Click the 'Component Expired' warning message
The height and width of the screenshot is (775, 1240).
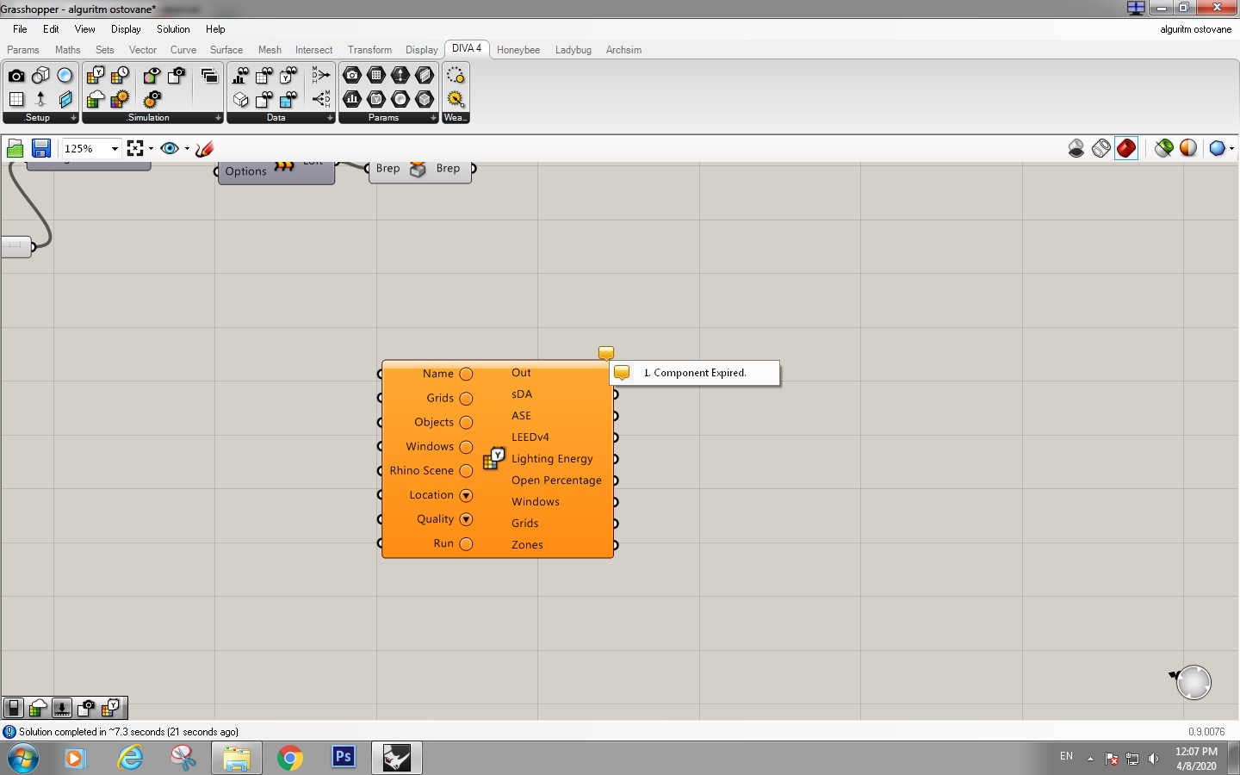tap(694, 373)
